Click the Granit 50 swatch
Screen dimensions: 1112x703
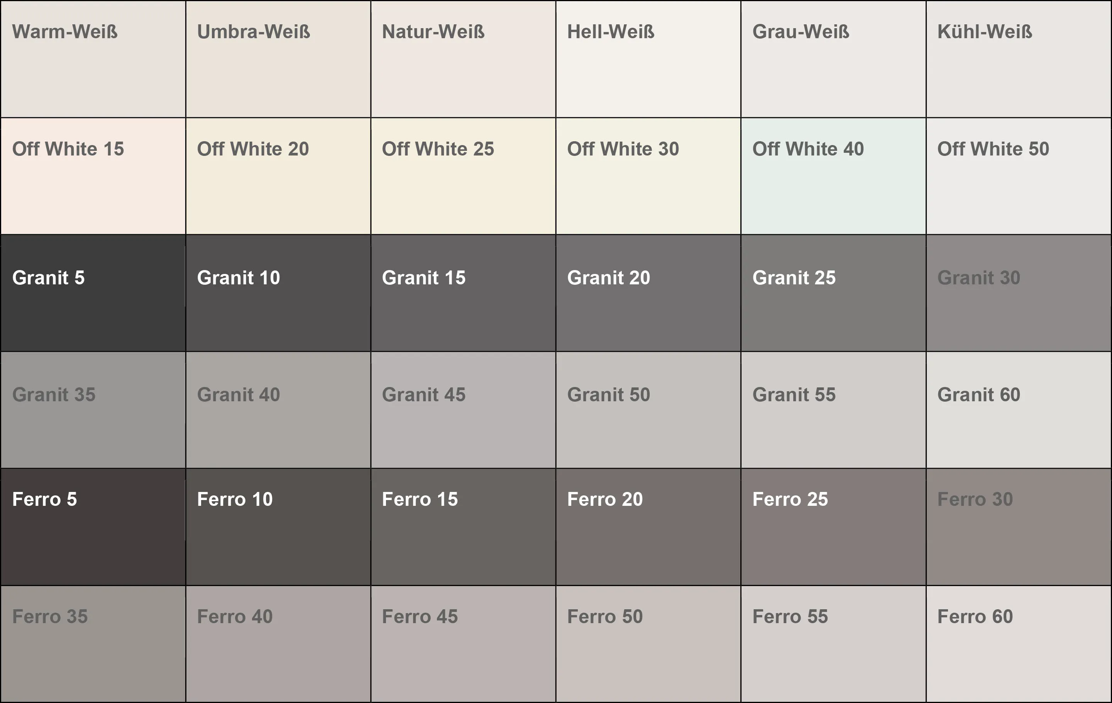(648, 410)
